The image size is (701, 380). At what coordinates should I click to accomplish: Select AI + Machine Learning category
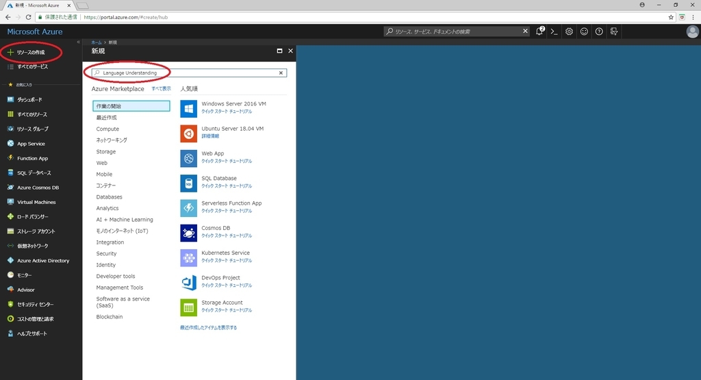[x=125, y=220]
